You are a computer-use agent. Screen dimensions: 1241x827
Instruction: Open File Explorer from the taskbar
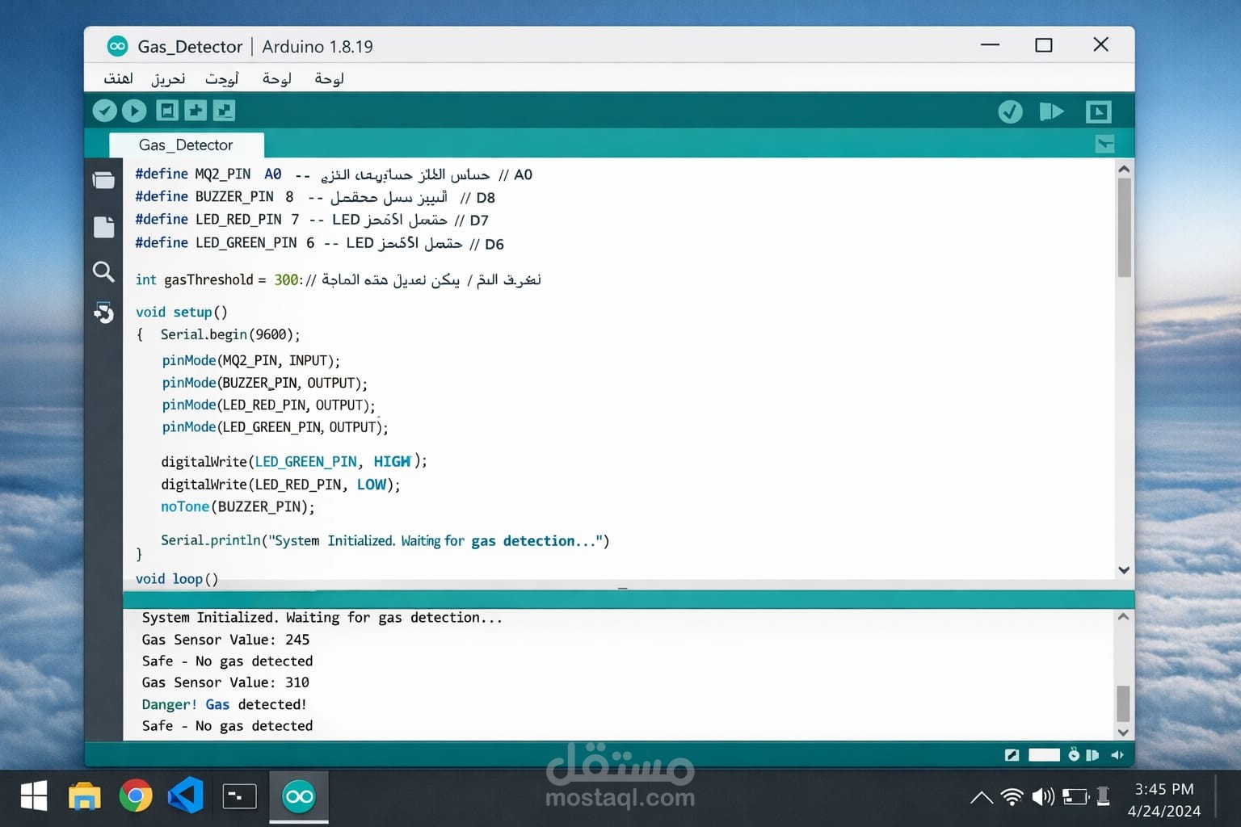pos(84,796)
